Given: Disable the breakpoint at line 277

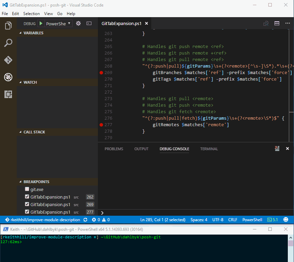Looking at the screenshot, I should 26,212.
